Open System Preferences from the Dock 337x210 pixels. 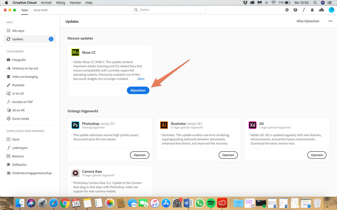pos(177,203)
